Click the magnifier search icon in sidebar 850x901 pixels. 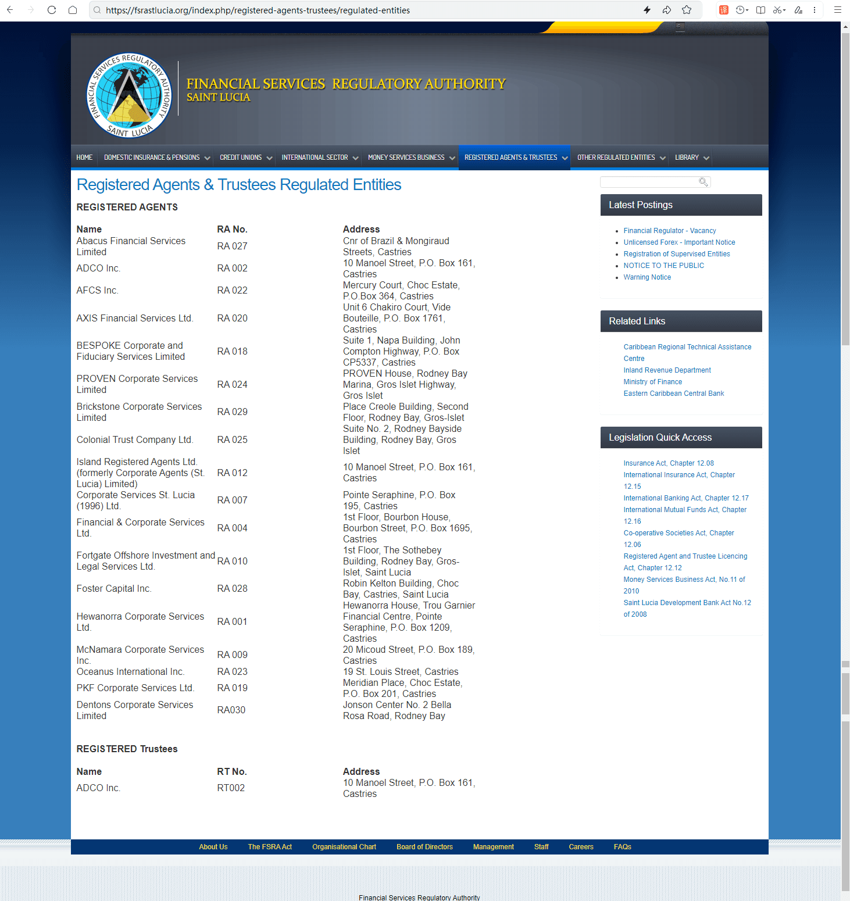[x=703, y=182]
